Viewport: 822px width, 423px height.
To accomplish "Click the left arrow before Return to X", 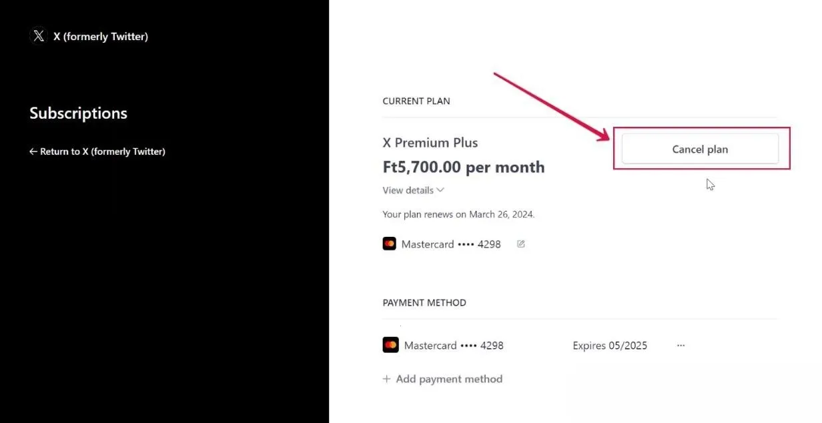I will [33, 151].
